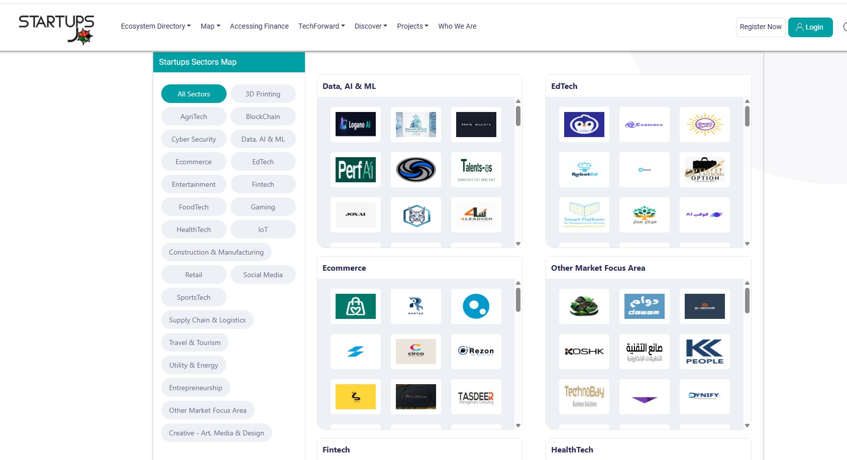Screen dimensions: 847x460
Task: Select the Smart Platform logo tile
Action: point(584,215)
